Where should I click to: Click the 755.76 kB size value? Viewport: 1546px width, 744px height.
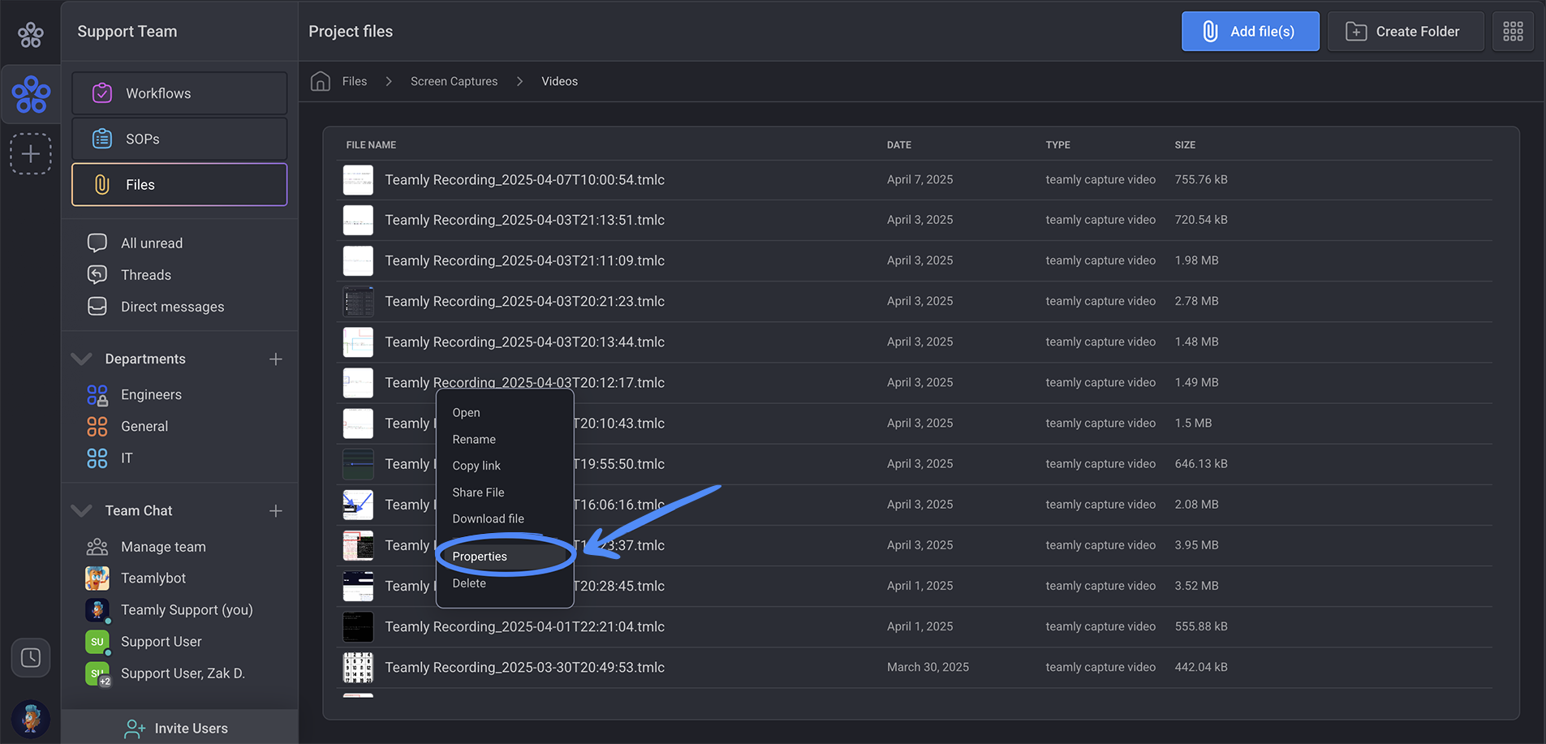[x=1200, y=179]
